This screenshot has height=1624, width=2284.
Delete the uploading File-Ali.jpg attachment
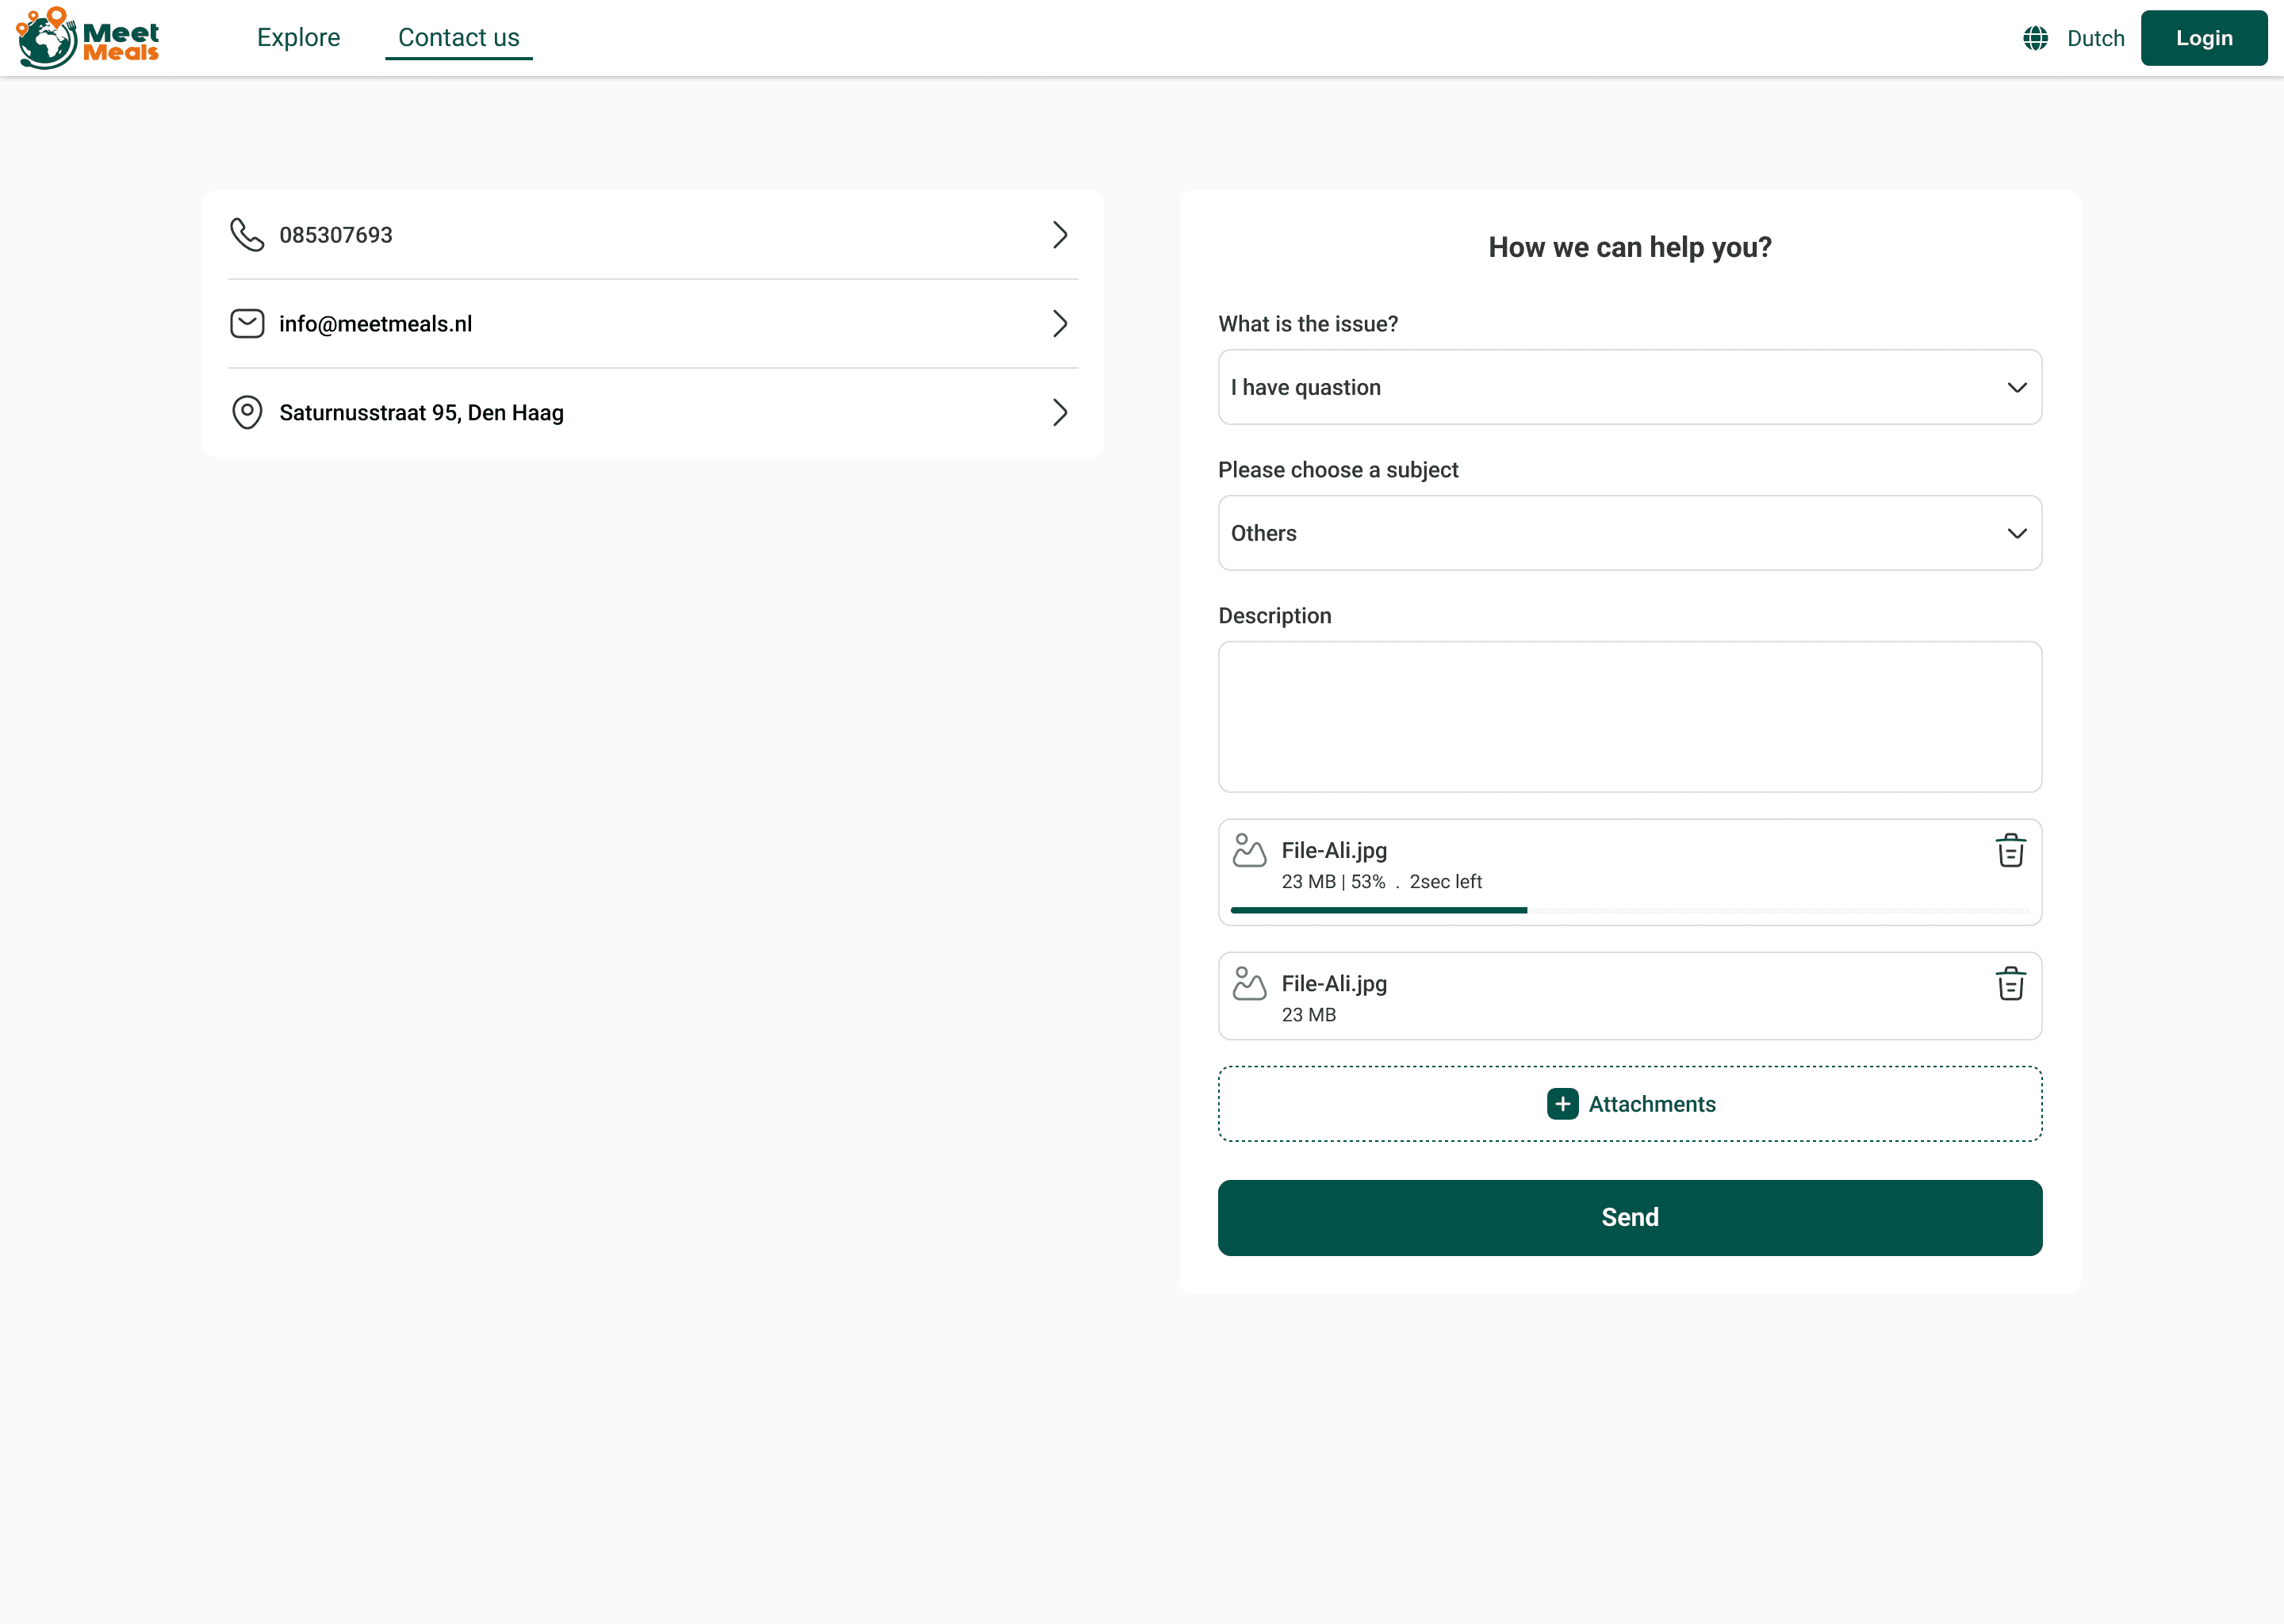pyautogui.click(x=2010, y=851)
